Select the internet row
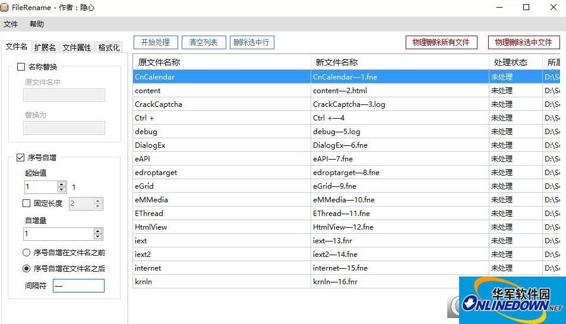 [x=346, y=268]
